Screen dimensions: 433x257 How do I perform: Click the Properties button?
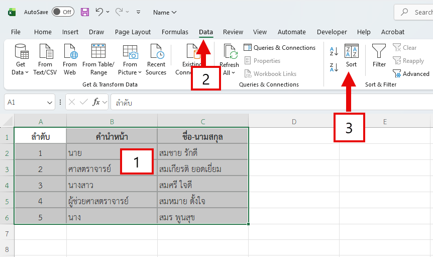[x=262, y=61]
